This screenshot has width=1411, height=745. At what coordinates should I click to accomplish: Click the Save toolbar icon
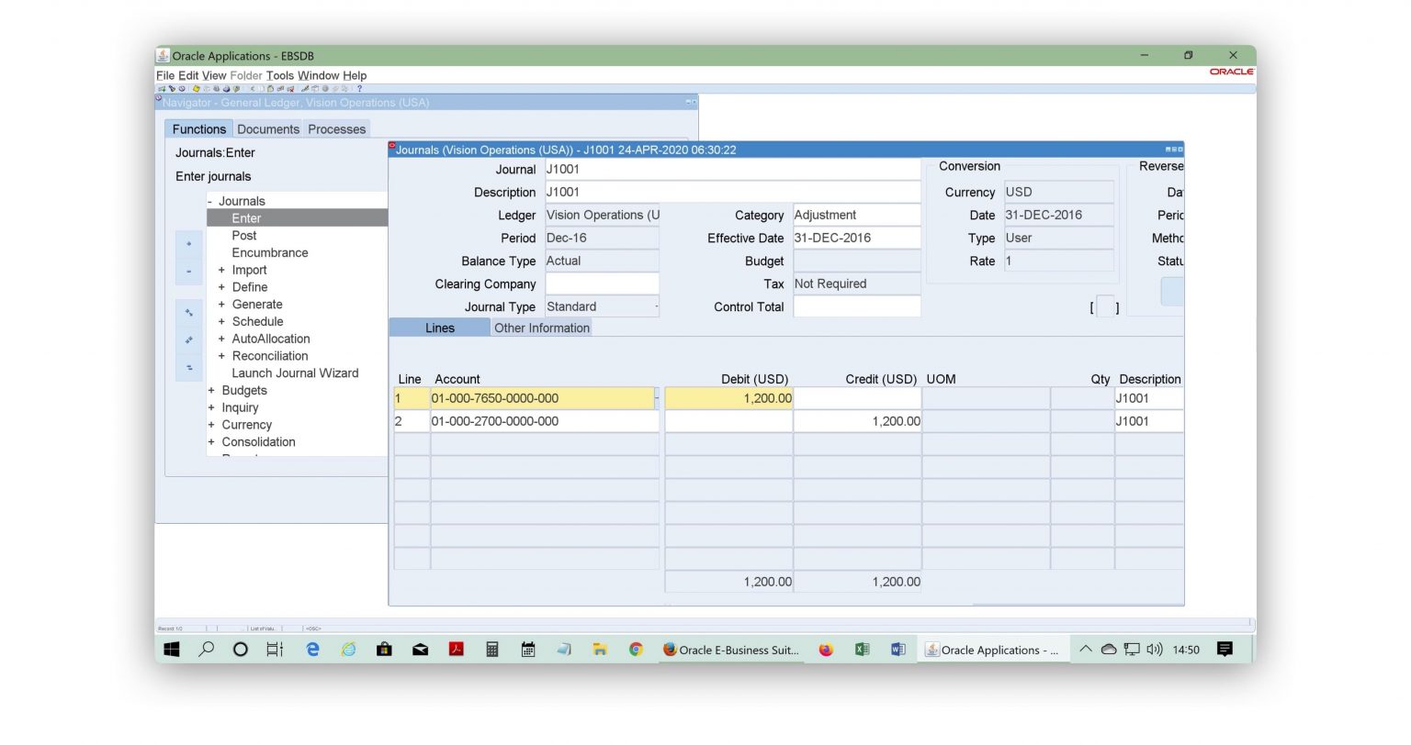click(196, 89)
